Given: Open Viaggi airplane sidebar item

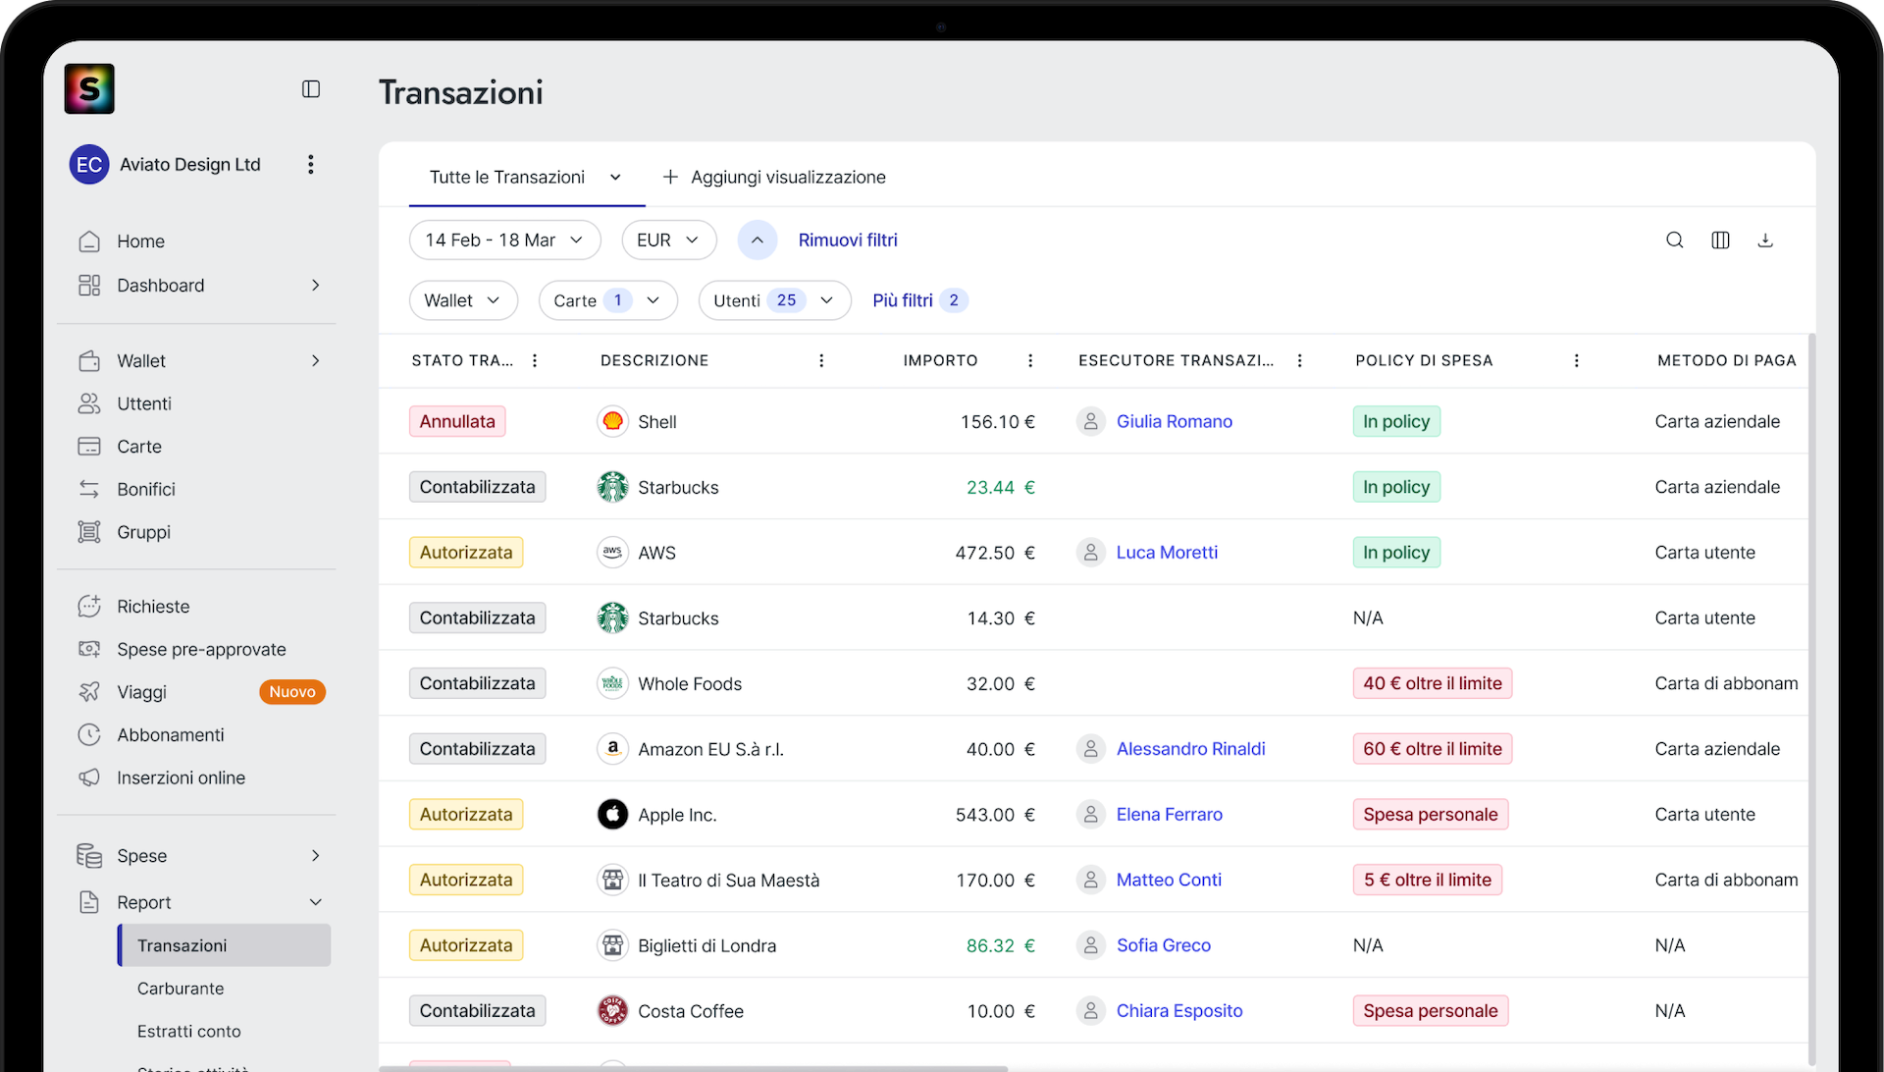Looking at the screenshot, I should (x=142, y=692).
